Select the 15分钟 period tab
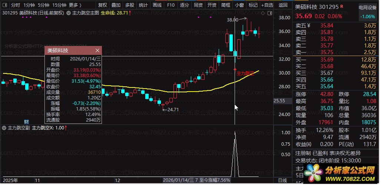This screenshot has height=185, width=381. point(59,5)
